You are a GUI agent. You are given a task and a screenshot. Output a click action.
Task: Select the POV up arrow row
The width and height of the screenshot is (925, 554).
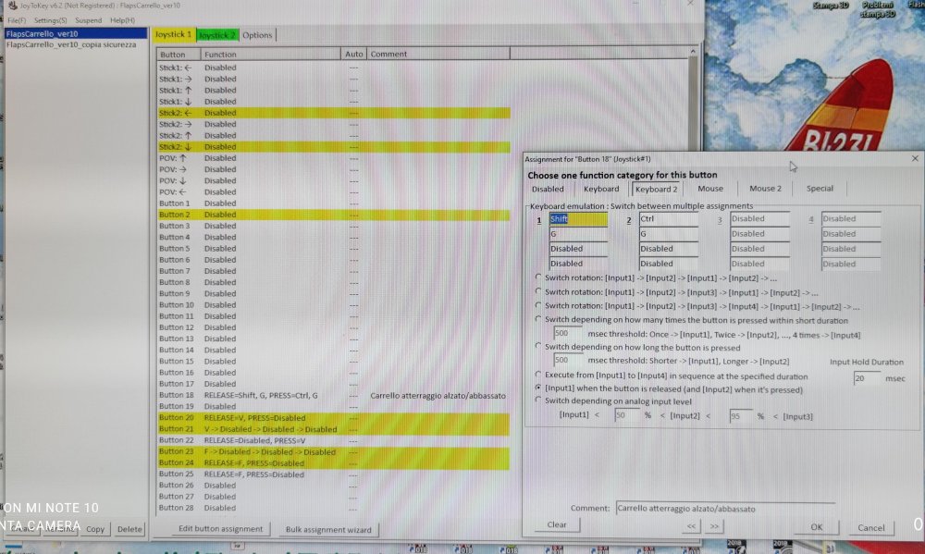point(333,158)
